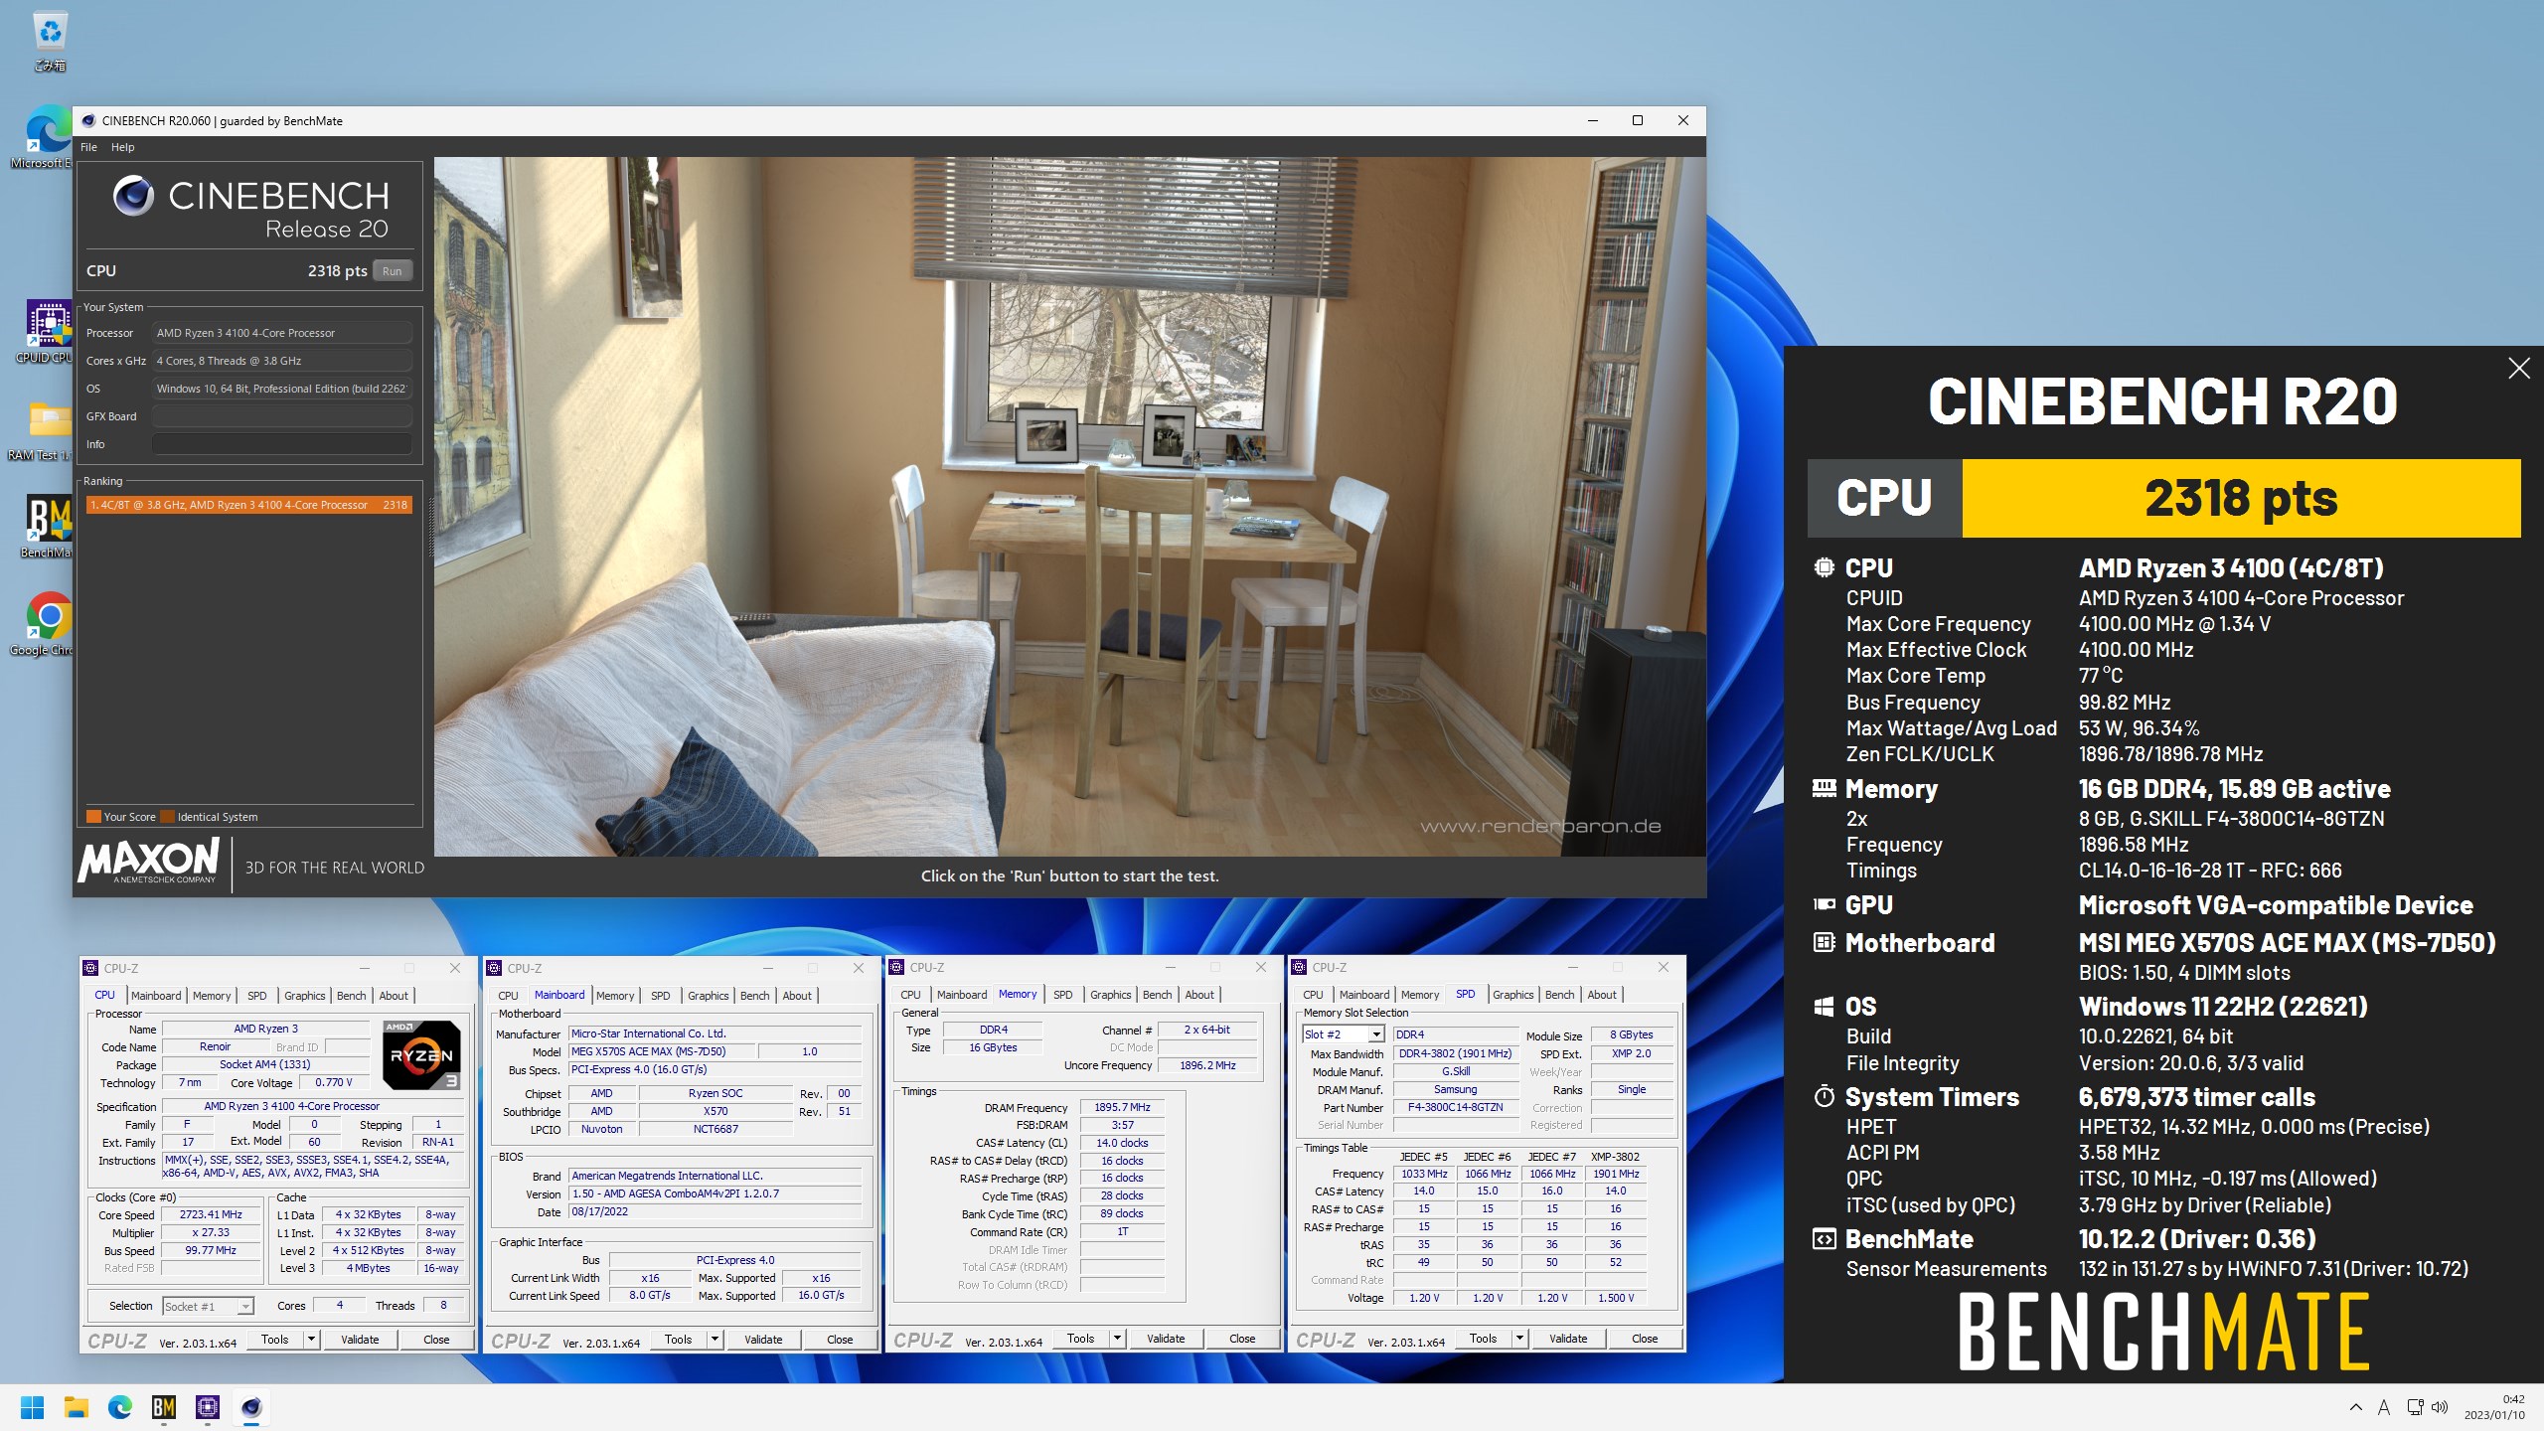
Task: Open CPUID CPU-Z desktop shortcut
Action: point(44,333)
